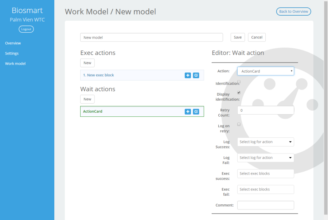Image resolution: width=328 pixels, height=220 pixels.
Task: Click New under Exec actions
Action: 87,63
